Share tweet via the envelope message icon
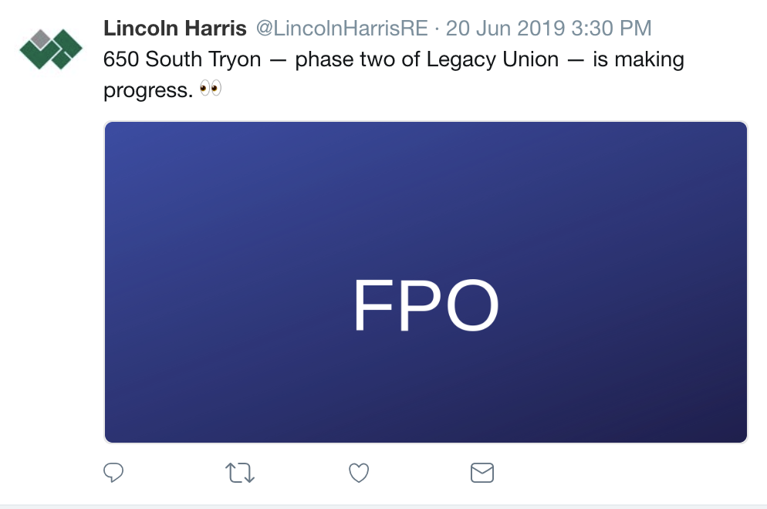 482,472
